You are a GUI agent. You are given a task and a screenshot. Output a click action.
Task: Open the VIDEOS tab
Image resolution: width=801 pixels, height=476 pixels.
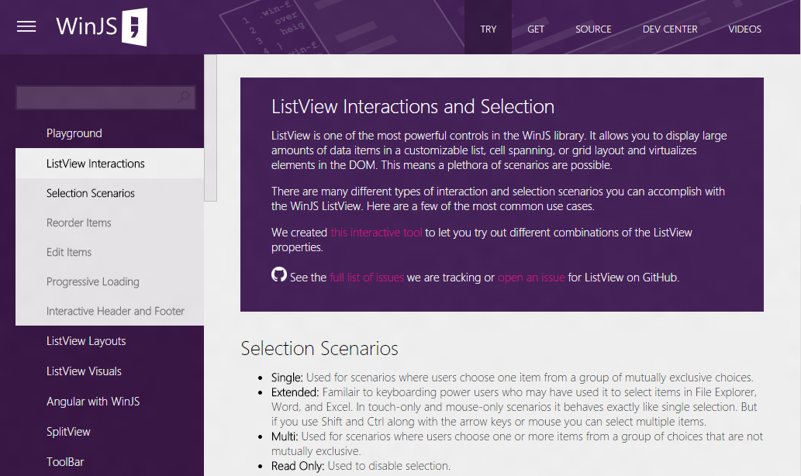pyautogui.click(x=744, y=29)
